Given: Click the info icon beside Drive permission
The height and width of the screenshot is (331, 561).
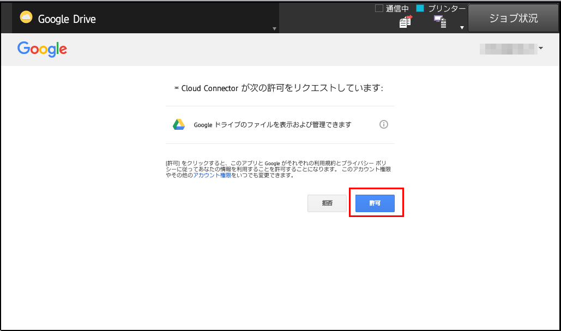Looking at the screenshot, I should 384,124.
